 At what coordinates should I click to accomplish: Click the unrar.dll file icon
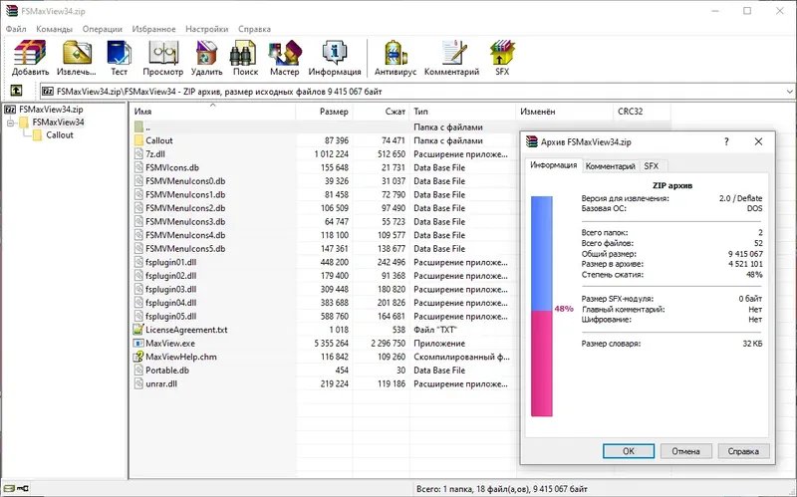coord(138,383)
